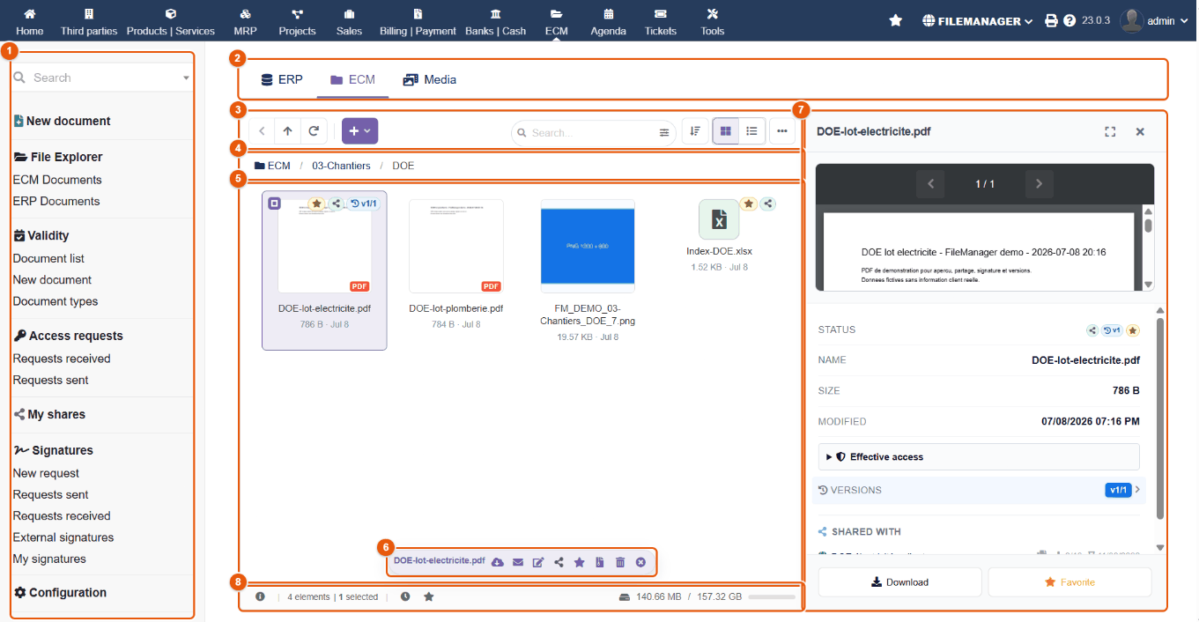The height and width of the screenshot is (622, 1199).
Task: Show favorites via status bar star icon
Action: 429,596
